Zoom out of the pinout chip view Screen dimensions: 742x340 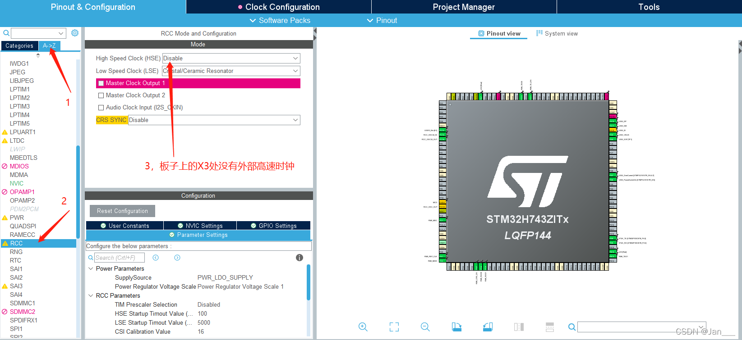click(x=425, y=327)
